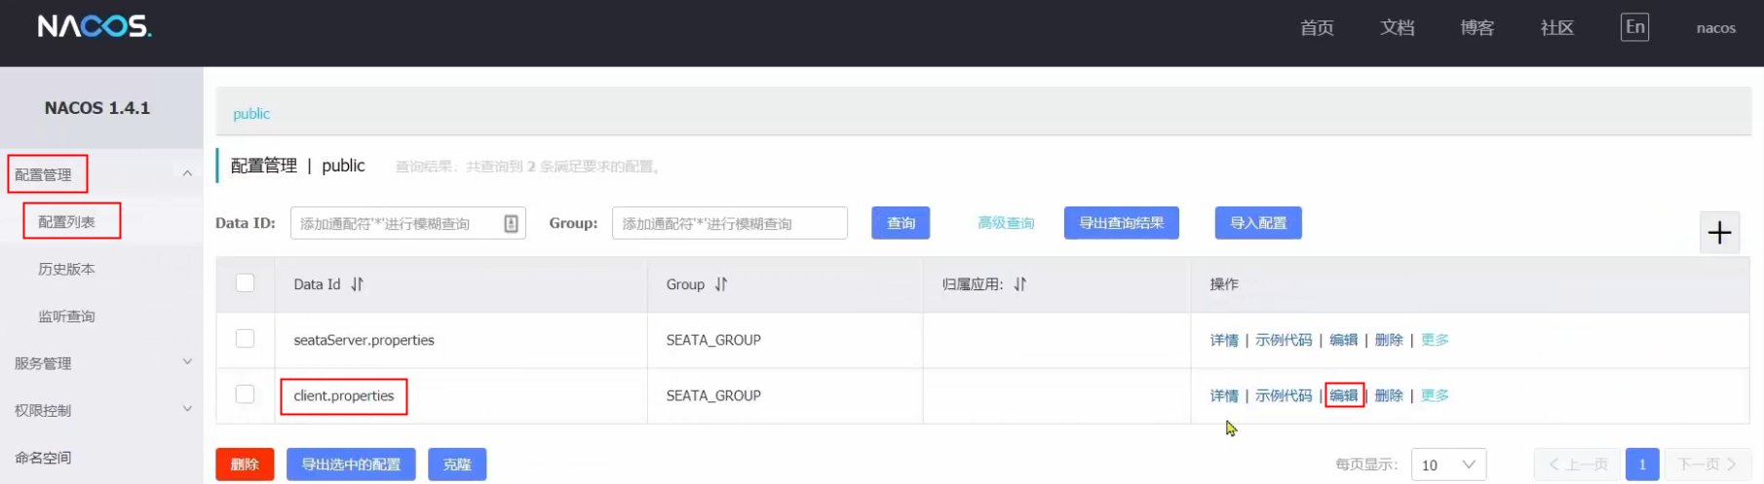The image size is (1764, 484).
Task: Open 示例代码 for client.properties
Action: click(x=1284, y=395)
